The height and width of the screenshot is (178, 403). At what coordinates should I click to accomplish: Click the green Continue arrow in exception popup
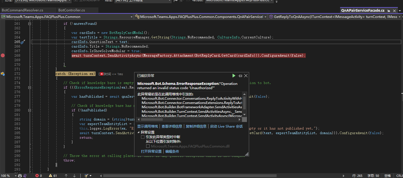click(234, 76)
